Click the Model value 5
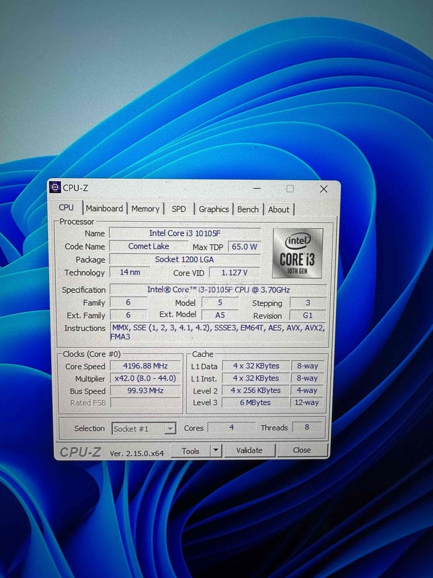This screenshot has height=578, width=433. 220,303
